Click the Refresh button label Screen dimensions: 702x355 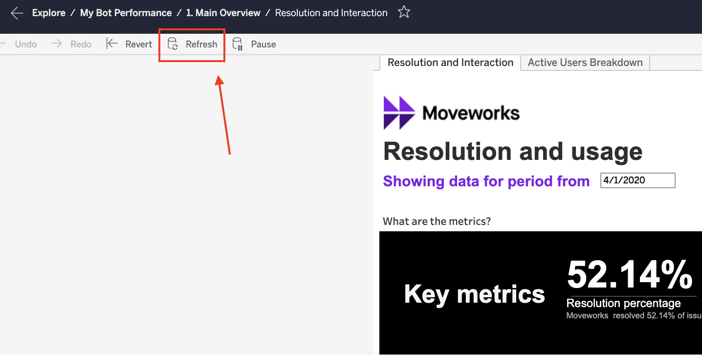(x=201, y=44)
